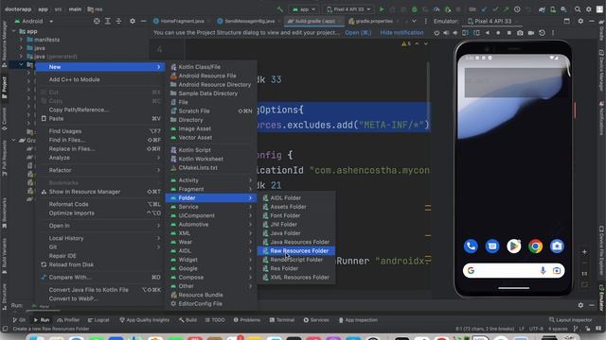Open the SDK Manager toolbar icon
Viewport: 606px width, 340px height.
click(564, 9)
